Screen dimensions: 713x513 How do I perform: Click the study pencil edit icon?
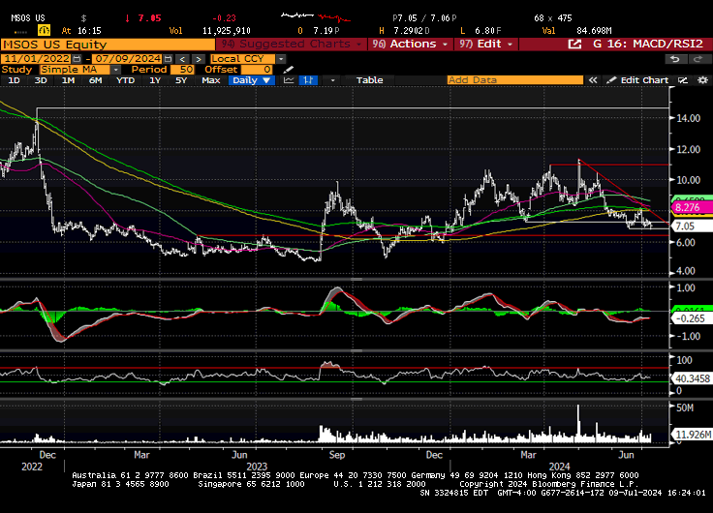tap(289, 70)
